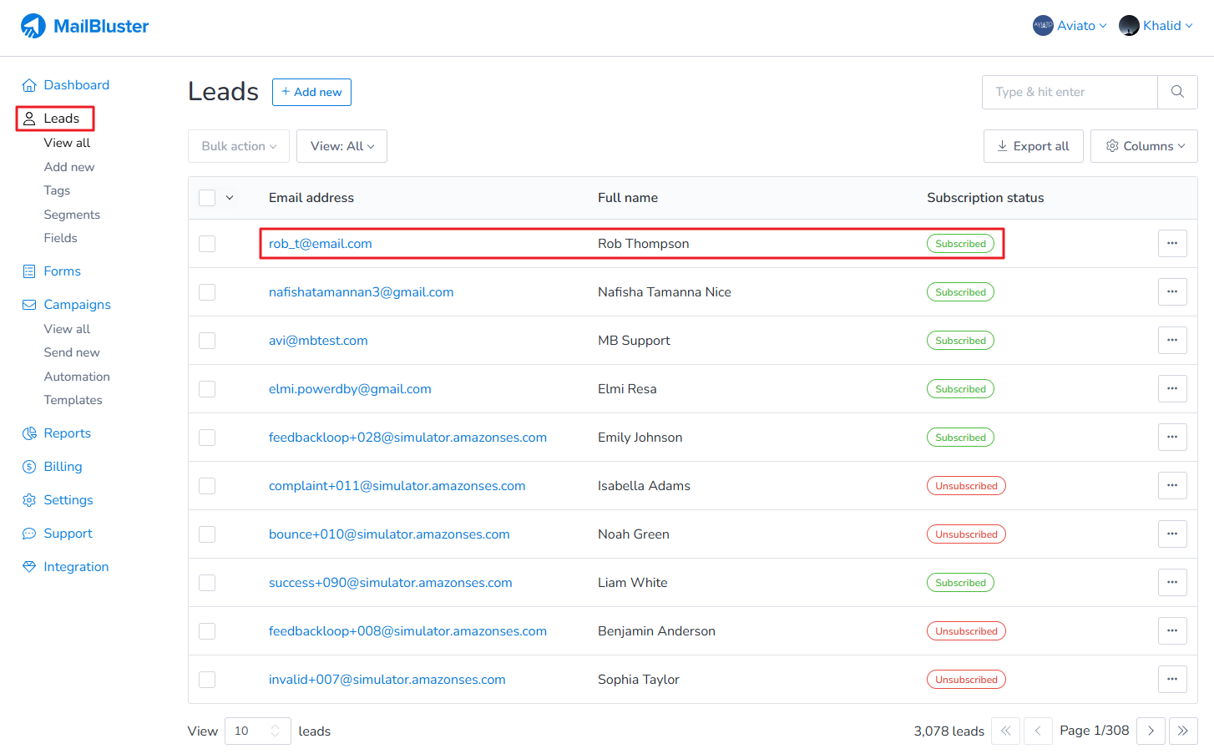Open Segments under Leads menu
The height and width of the screenshot is (754, 1214).
click(x=72, y=215)
